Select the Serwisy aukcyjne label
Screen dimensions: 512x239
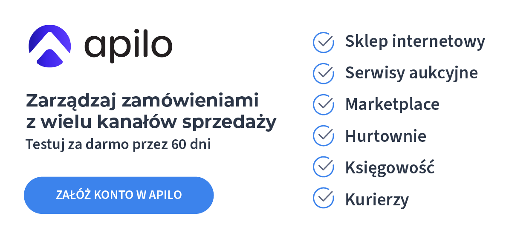pos(411,73)
